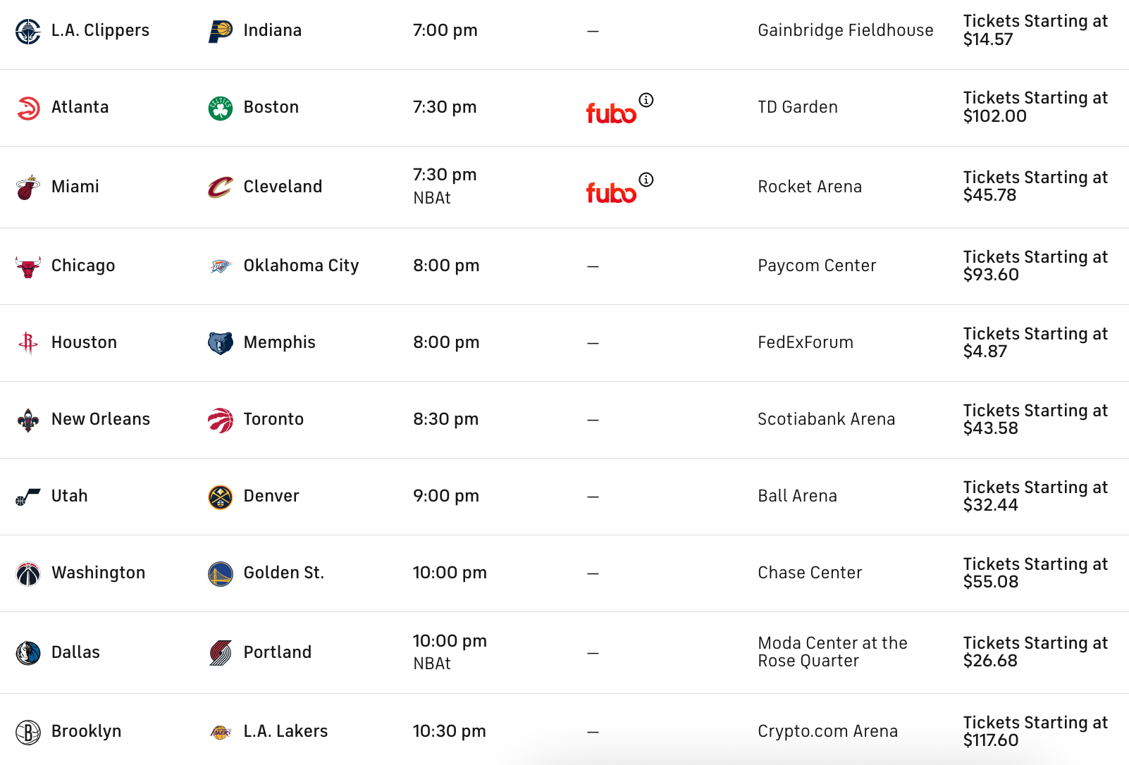Click the Indiana Pacers logo icon
The width and height of the screenshot is (1129, 765).
pyautogui.click(x=221, y=31)
